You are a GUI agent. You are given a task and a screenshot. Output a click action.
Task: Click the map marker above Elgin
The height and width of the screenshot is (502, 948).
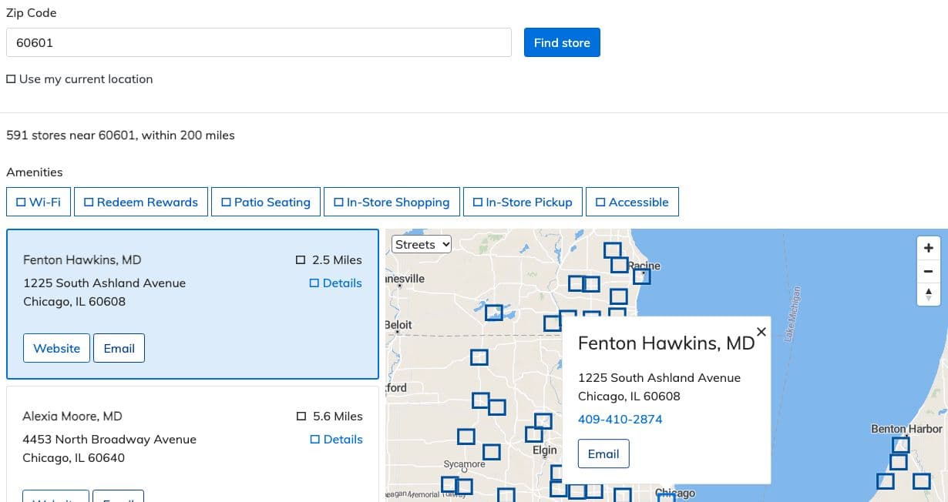[543, 421]
